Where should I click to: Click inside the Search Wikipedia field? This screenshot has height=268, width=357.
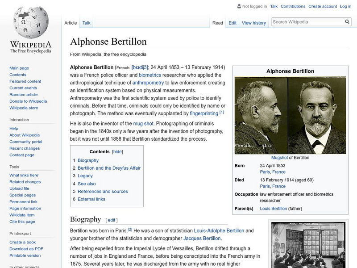point(307,22)
